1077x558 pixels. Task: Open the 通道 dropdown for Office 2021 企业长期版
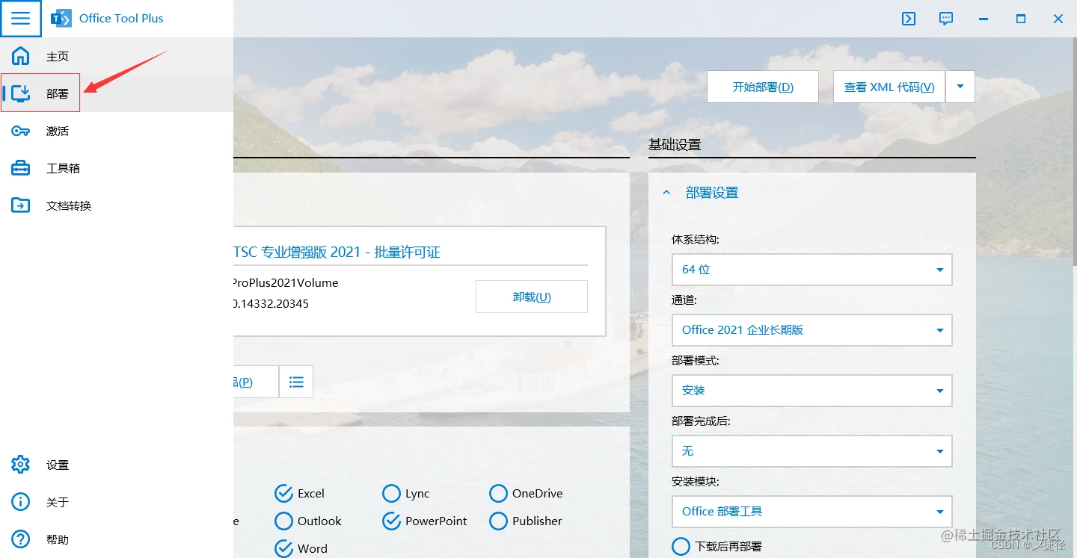coord(811,330)
